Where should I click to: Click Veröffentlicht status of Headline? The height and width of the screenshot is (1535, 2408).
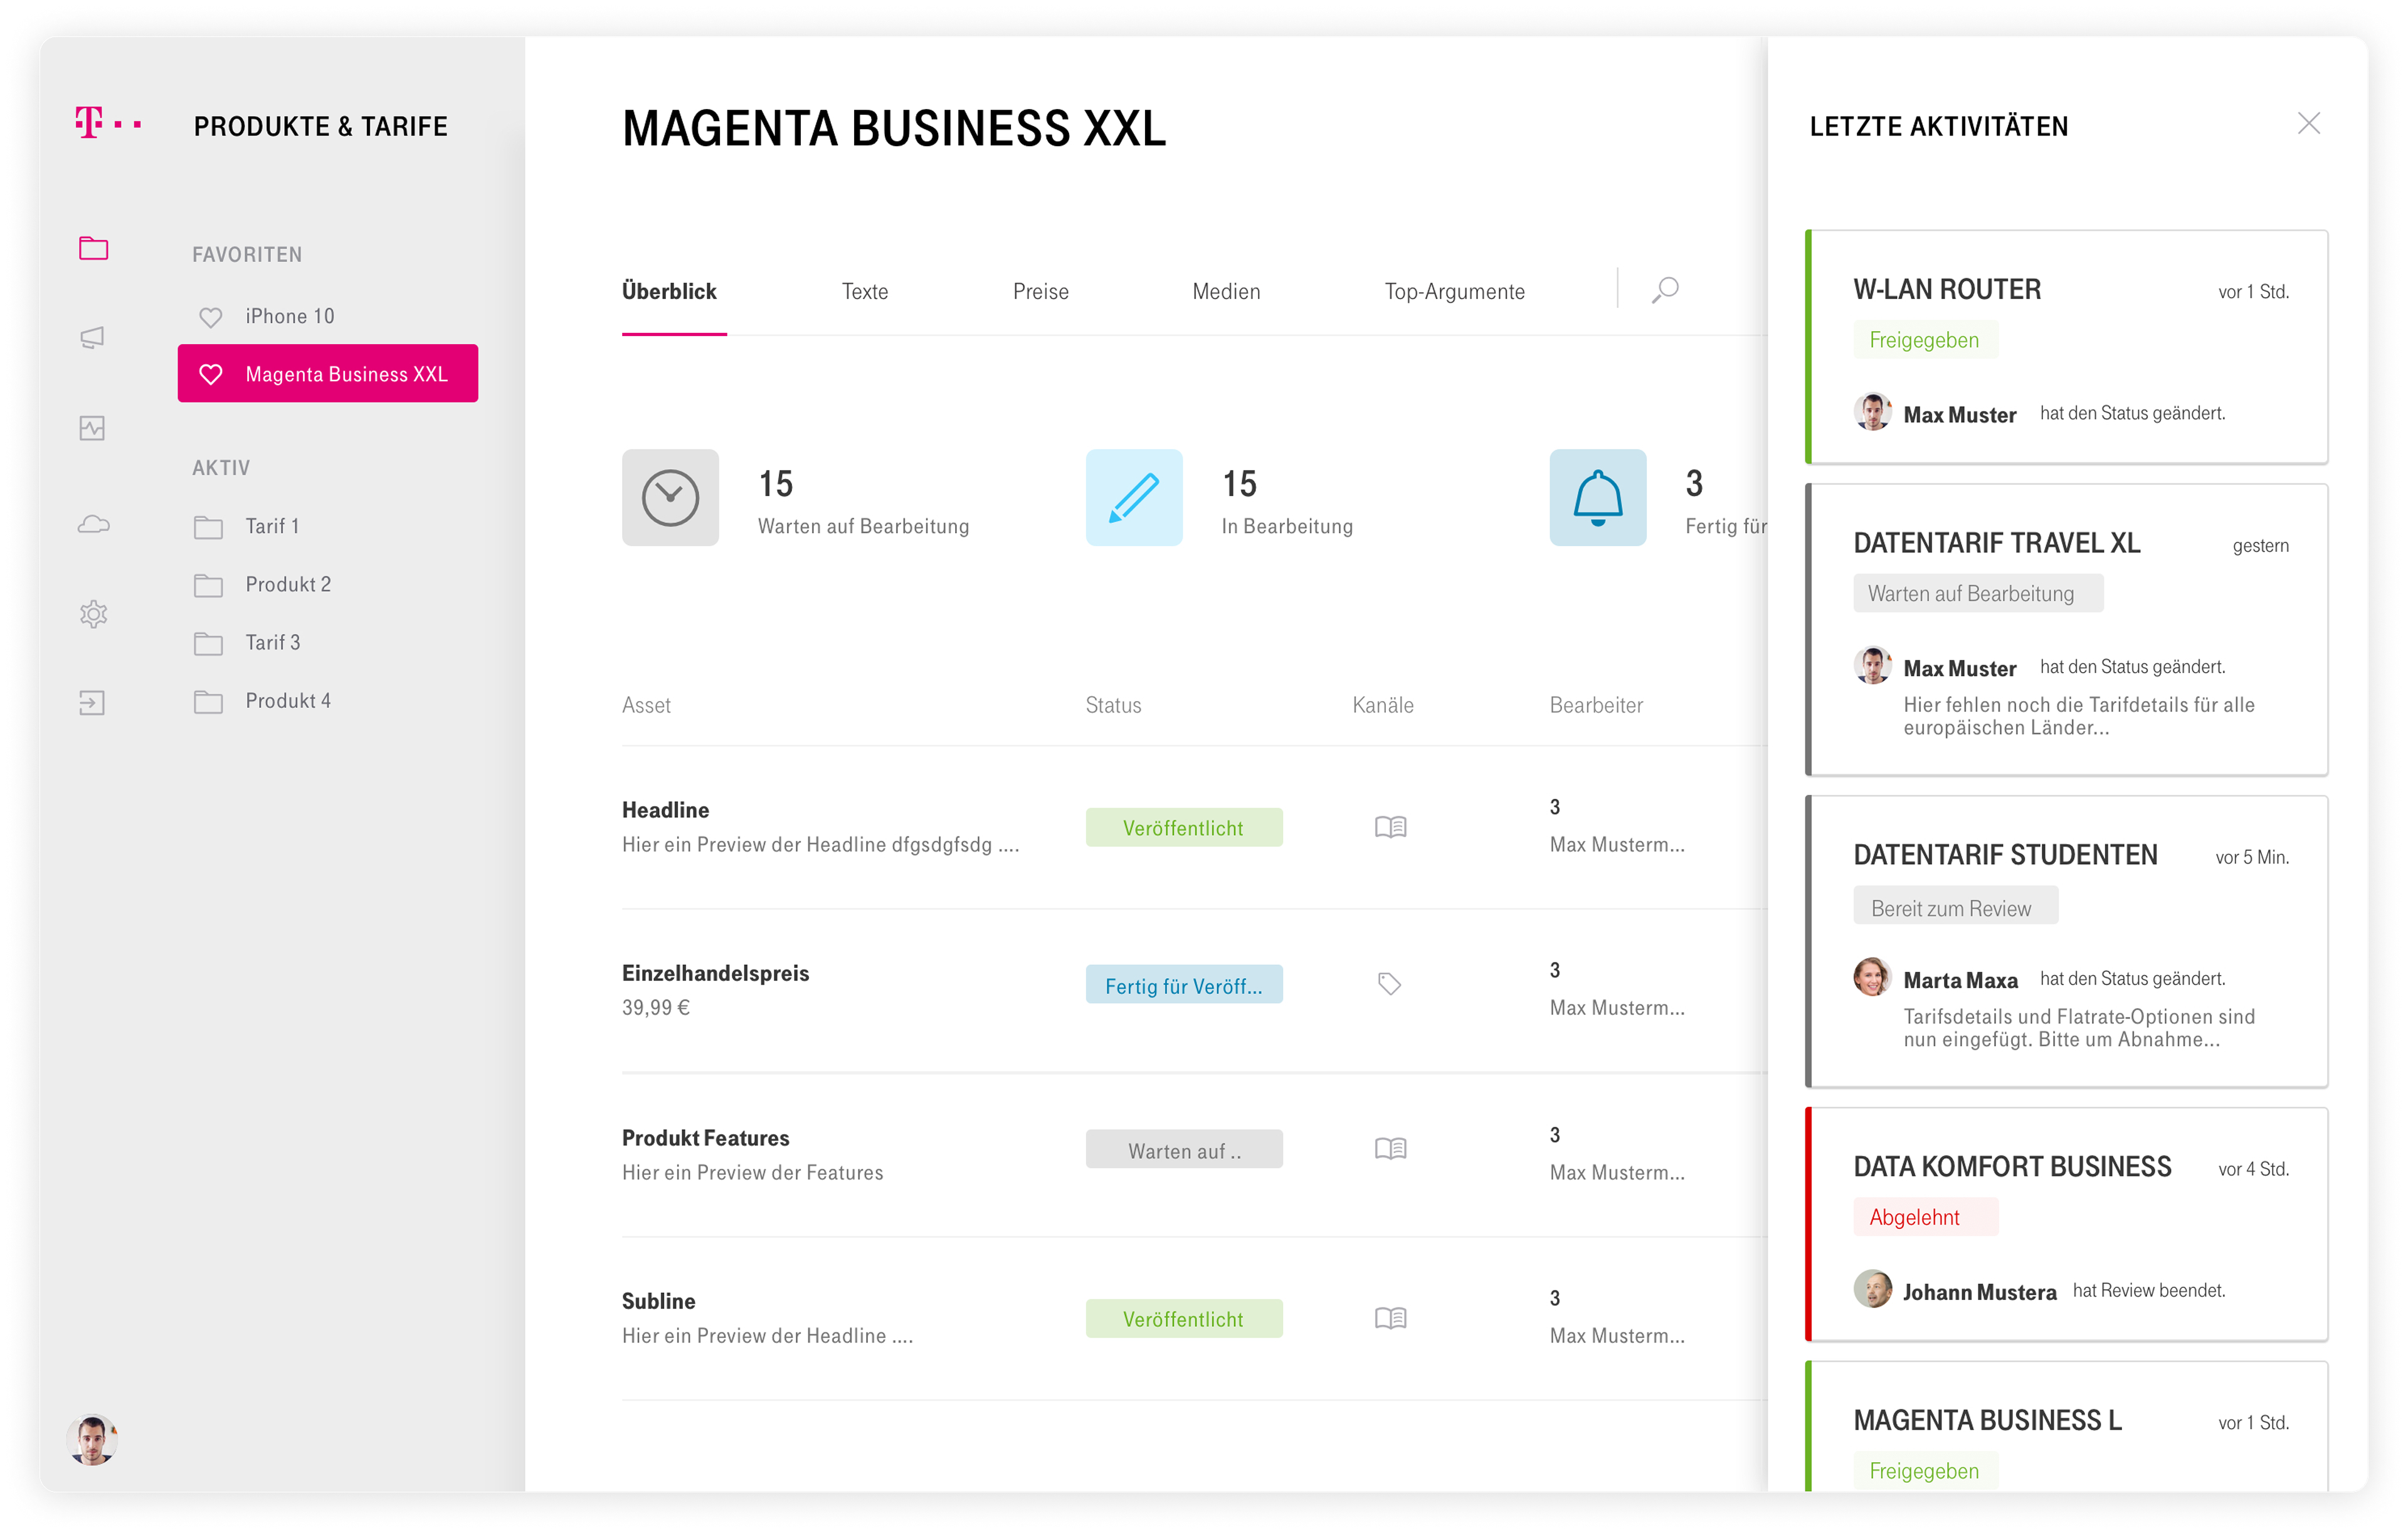(x=1184, y=827)
